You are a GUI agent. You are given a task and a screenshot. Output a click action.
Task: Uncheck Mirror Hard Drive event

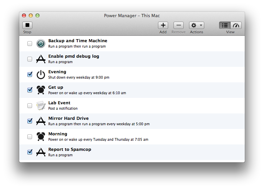pos(30,121)
